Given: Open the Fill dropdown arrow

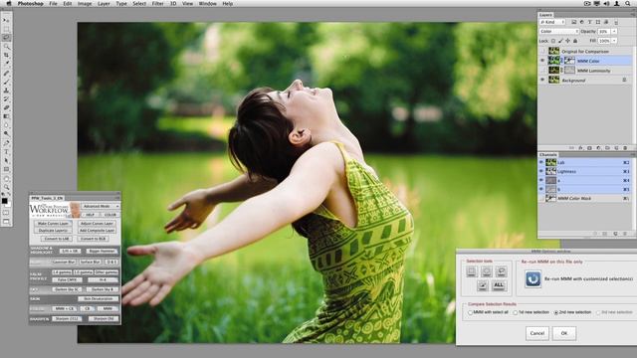Looking at the screenshot, I should [614, 41].
